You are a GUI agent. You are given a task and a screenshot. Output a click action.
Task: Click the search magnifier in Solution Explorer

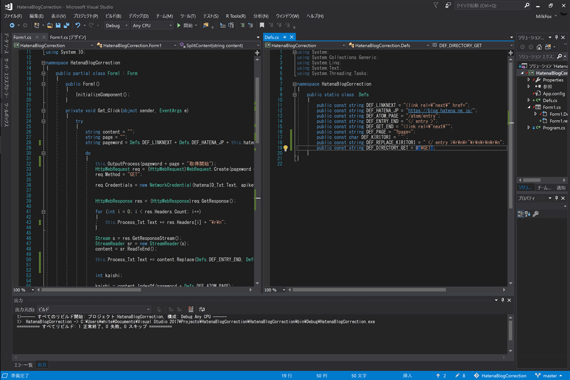pyautogui.click(x=559, y=56)
